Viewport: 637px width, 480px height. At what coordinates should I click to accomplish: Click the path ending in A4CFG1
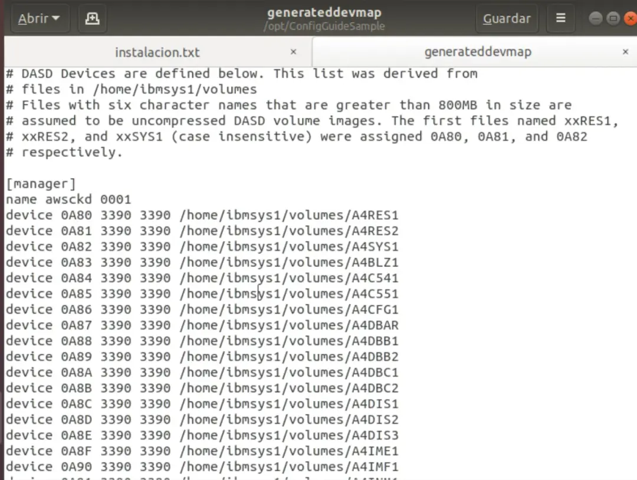(x=289, y=310)
